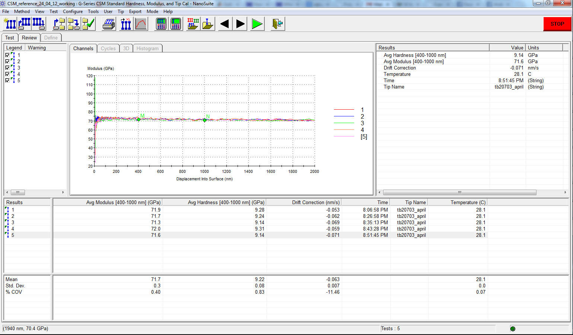Screen dimensions: 573x335
Task: Switch to the Histogram tab
Action: [x=147, y=48]
